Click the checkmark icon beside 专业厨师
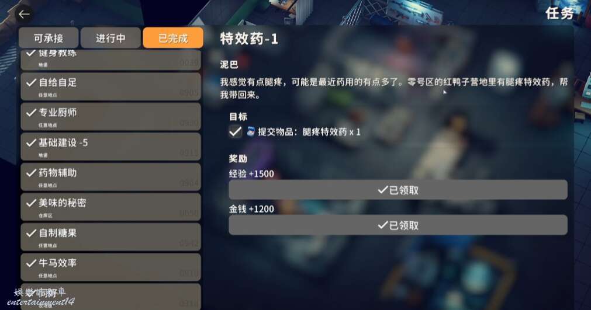Viewport: 591px width, 310px height. [x=32, y=113]
